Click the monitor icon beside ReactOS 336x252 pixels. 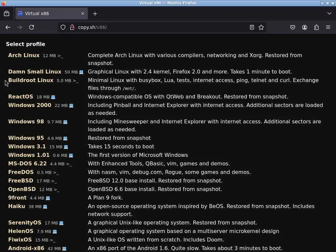tap(53, 97)
